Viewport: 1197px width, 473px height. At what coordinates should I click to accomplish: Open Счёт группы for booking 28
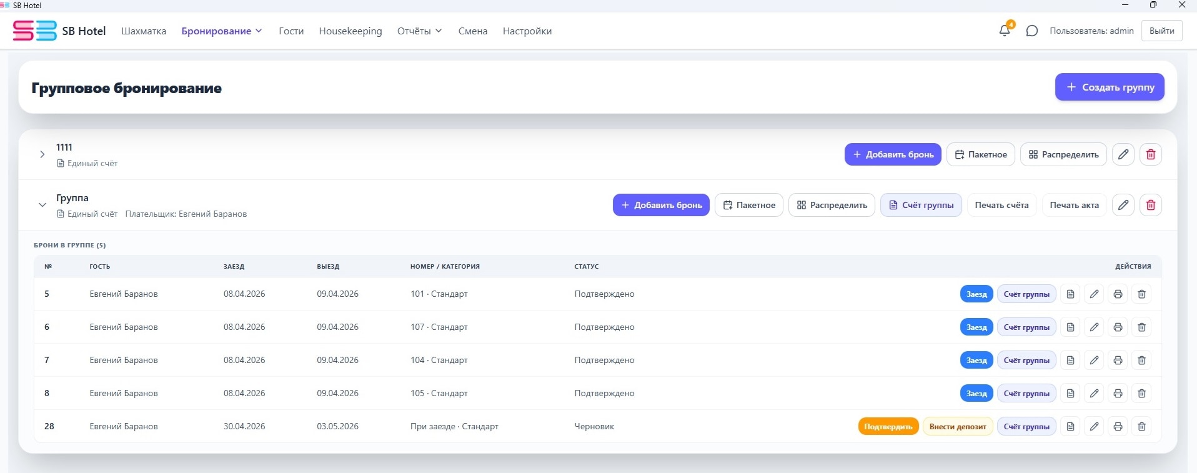coord(1026,426)
